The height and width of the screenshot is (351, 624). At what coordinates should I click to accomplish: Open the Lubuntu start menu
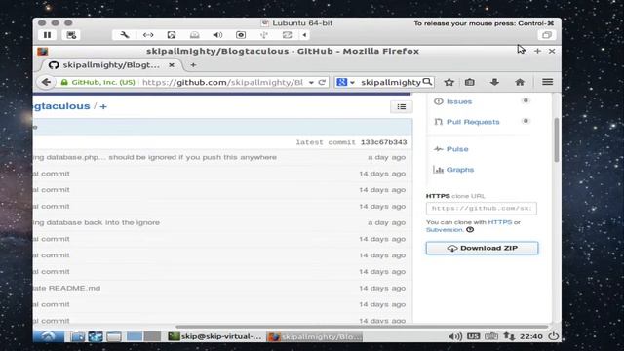tap(48, 336)
